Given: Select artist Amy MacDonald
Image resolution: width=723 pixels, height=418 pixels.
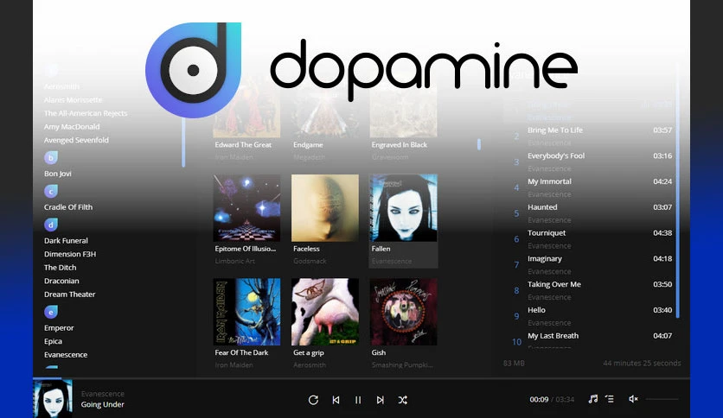Looking at the screenshot, I should tap(72, 127).
